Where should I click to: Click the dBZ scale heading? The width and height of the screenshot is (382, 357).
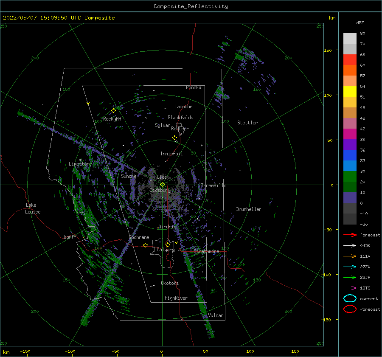360,22
